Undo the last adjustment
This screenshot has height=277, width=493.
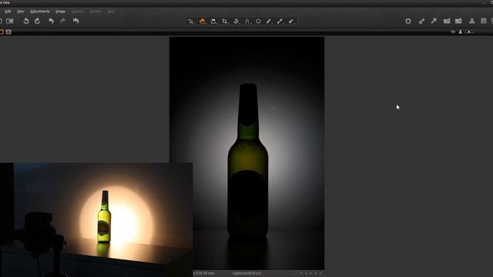51,21
